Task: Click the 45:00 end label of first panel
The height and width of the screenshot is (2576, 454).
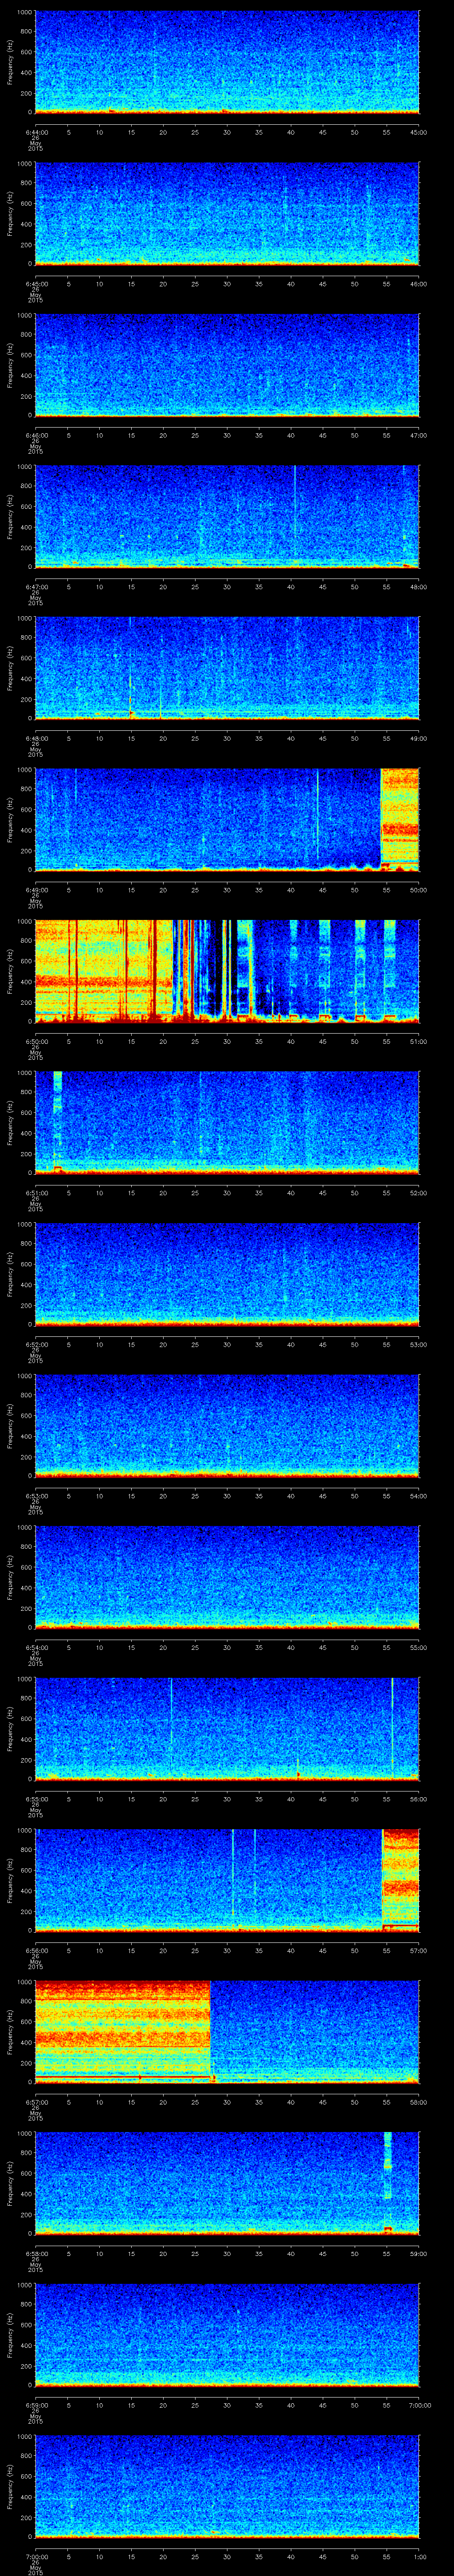Action: coord(419,131)
